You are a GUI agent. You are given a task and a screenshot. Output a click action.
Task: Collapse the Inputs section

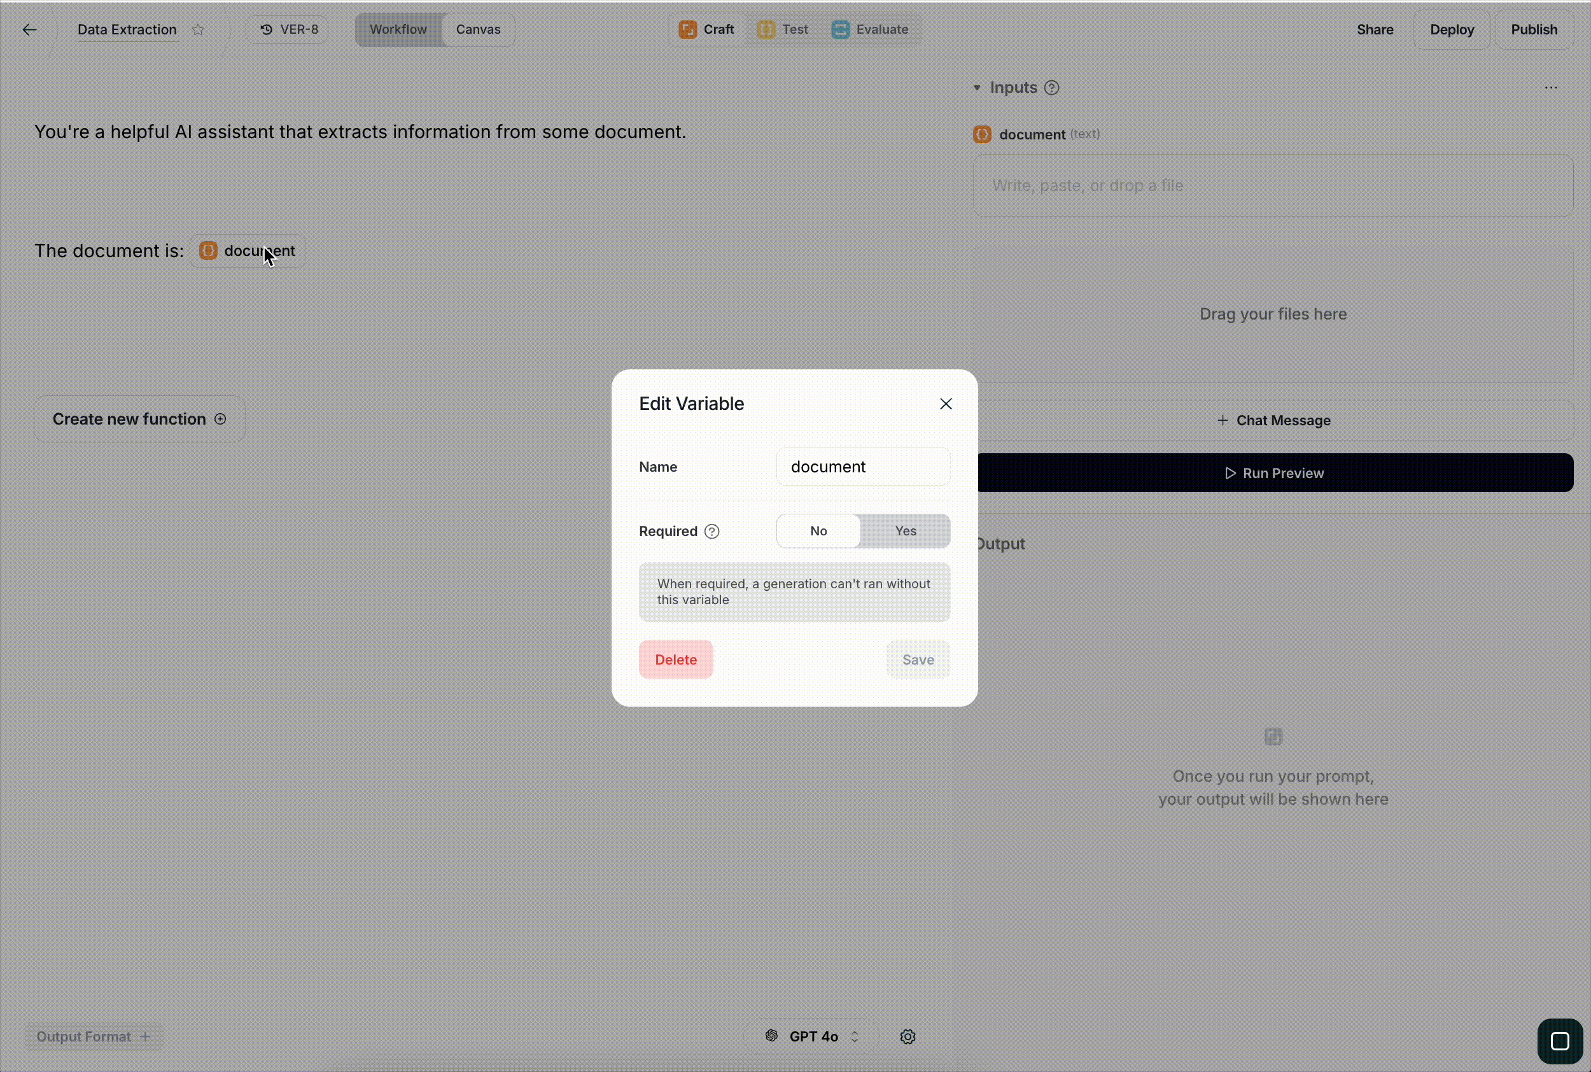tap(979, 87)
